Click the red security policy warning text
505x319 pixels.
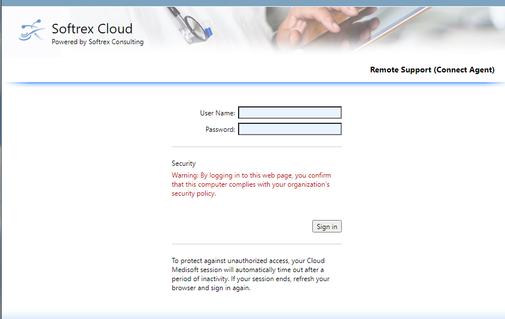point(251,184)
